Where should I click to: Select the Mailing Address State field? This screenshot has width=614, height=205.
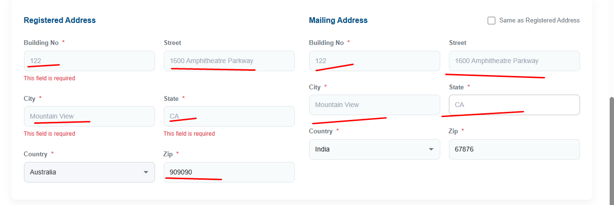pos(514,105)
